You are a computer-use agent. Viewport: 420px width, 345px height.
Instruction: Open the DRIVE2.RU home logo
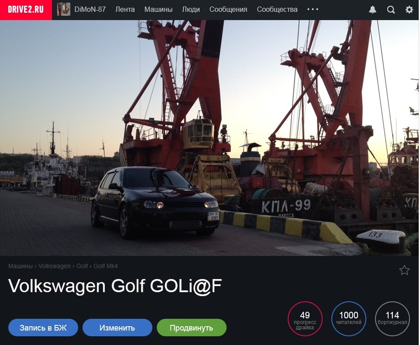click(26, 10)
